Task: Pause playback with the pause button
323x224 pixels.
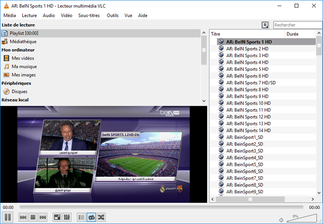Action: [8, 217]
